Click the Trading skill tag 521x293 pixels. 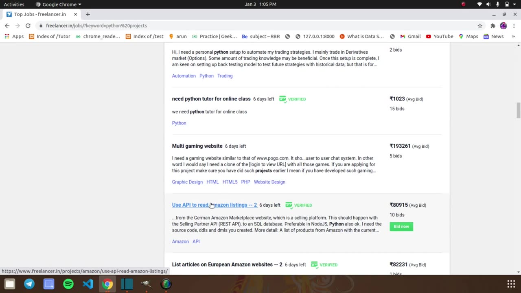[x=225, y=76]
